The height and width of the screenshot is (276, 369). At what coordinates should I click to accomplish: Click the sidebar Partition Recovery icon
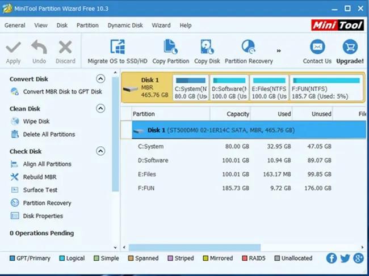coord(15,203)
